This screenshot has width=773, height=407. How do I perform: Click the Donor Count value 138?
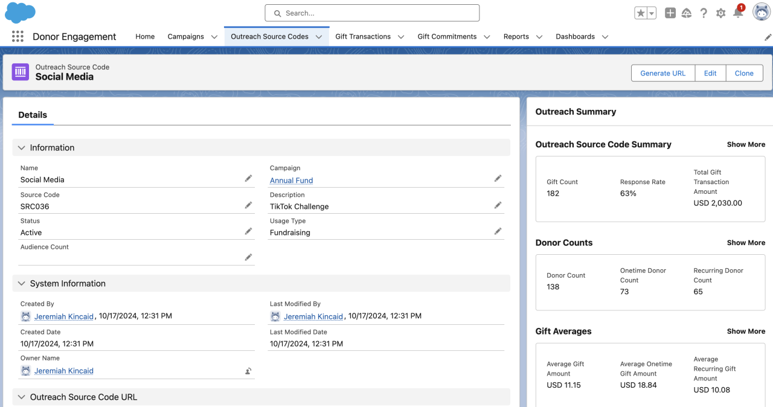point(553,287)
